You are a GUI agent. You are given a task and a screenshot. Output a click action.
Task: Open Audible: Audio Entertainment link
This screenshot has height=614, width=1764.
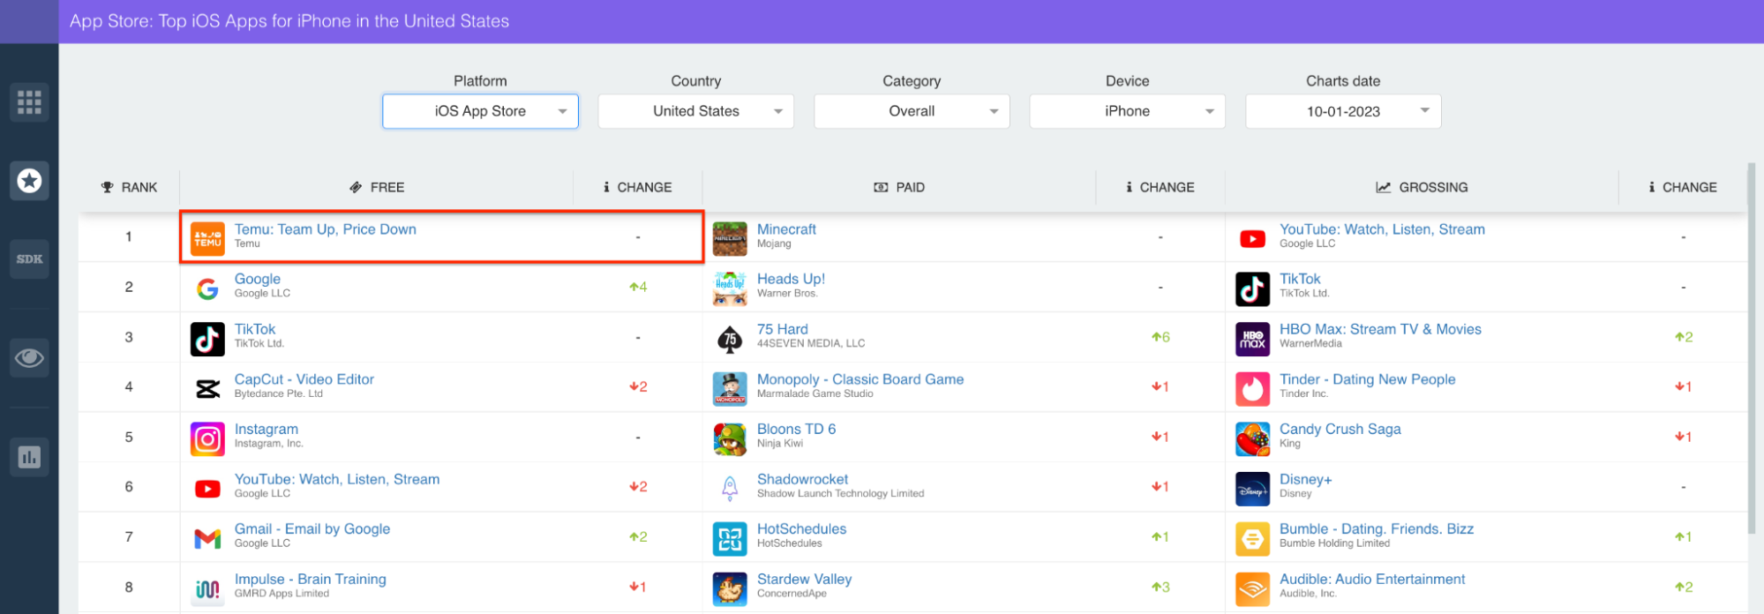pos(1372,580)
